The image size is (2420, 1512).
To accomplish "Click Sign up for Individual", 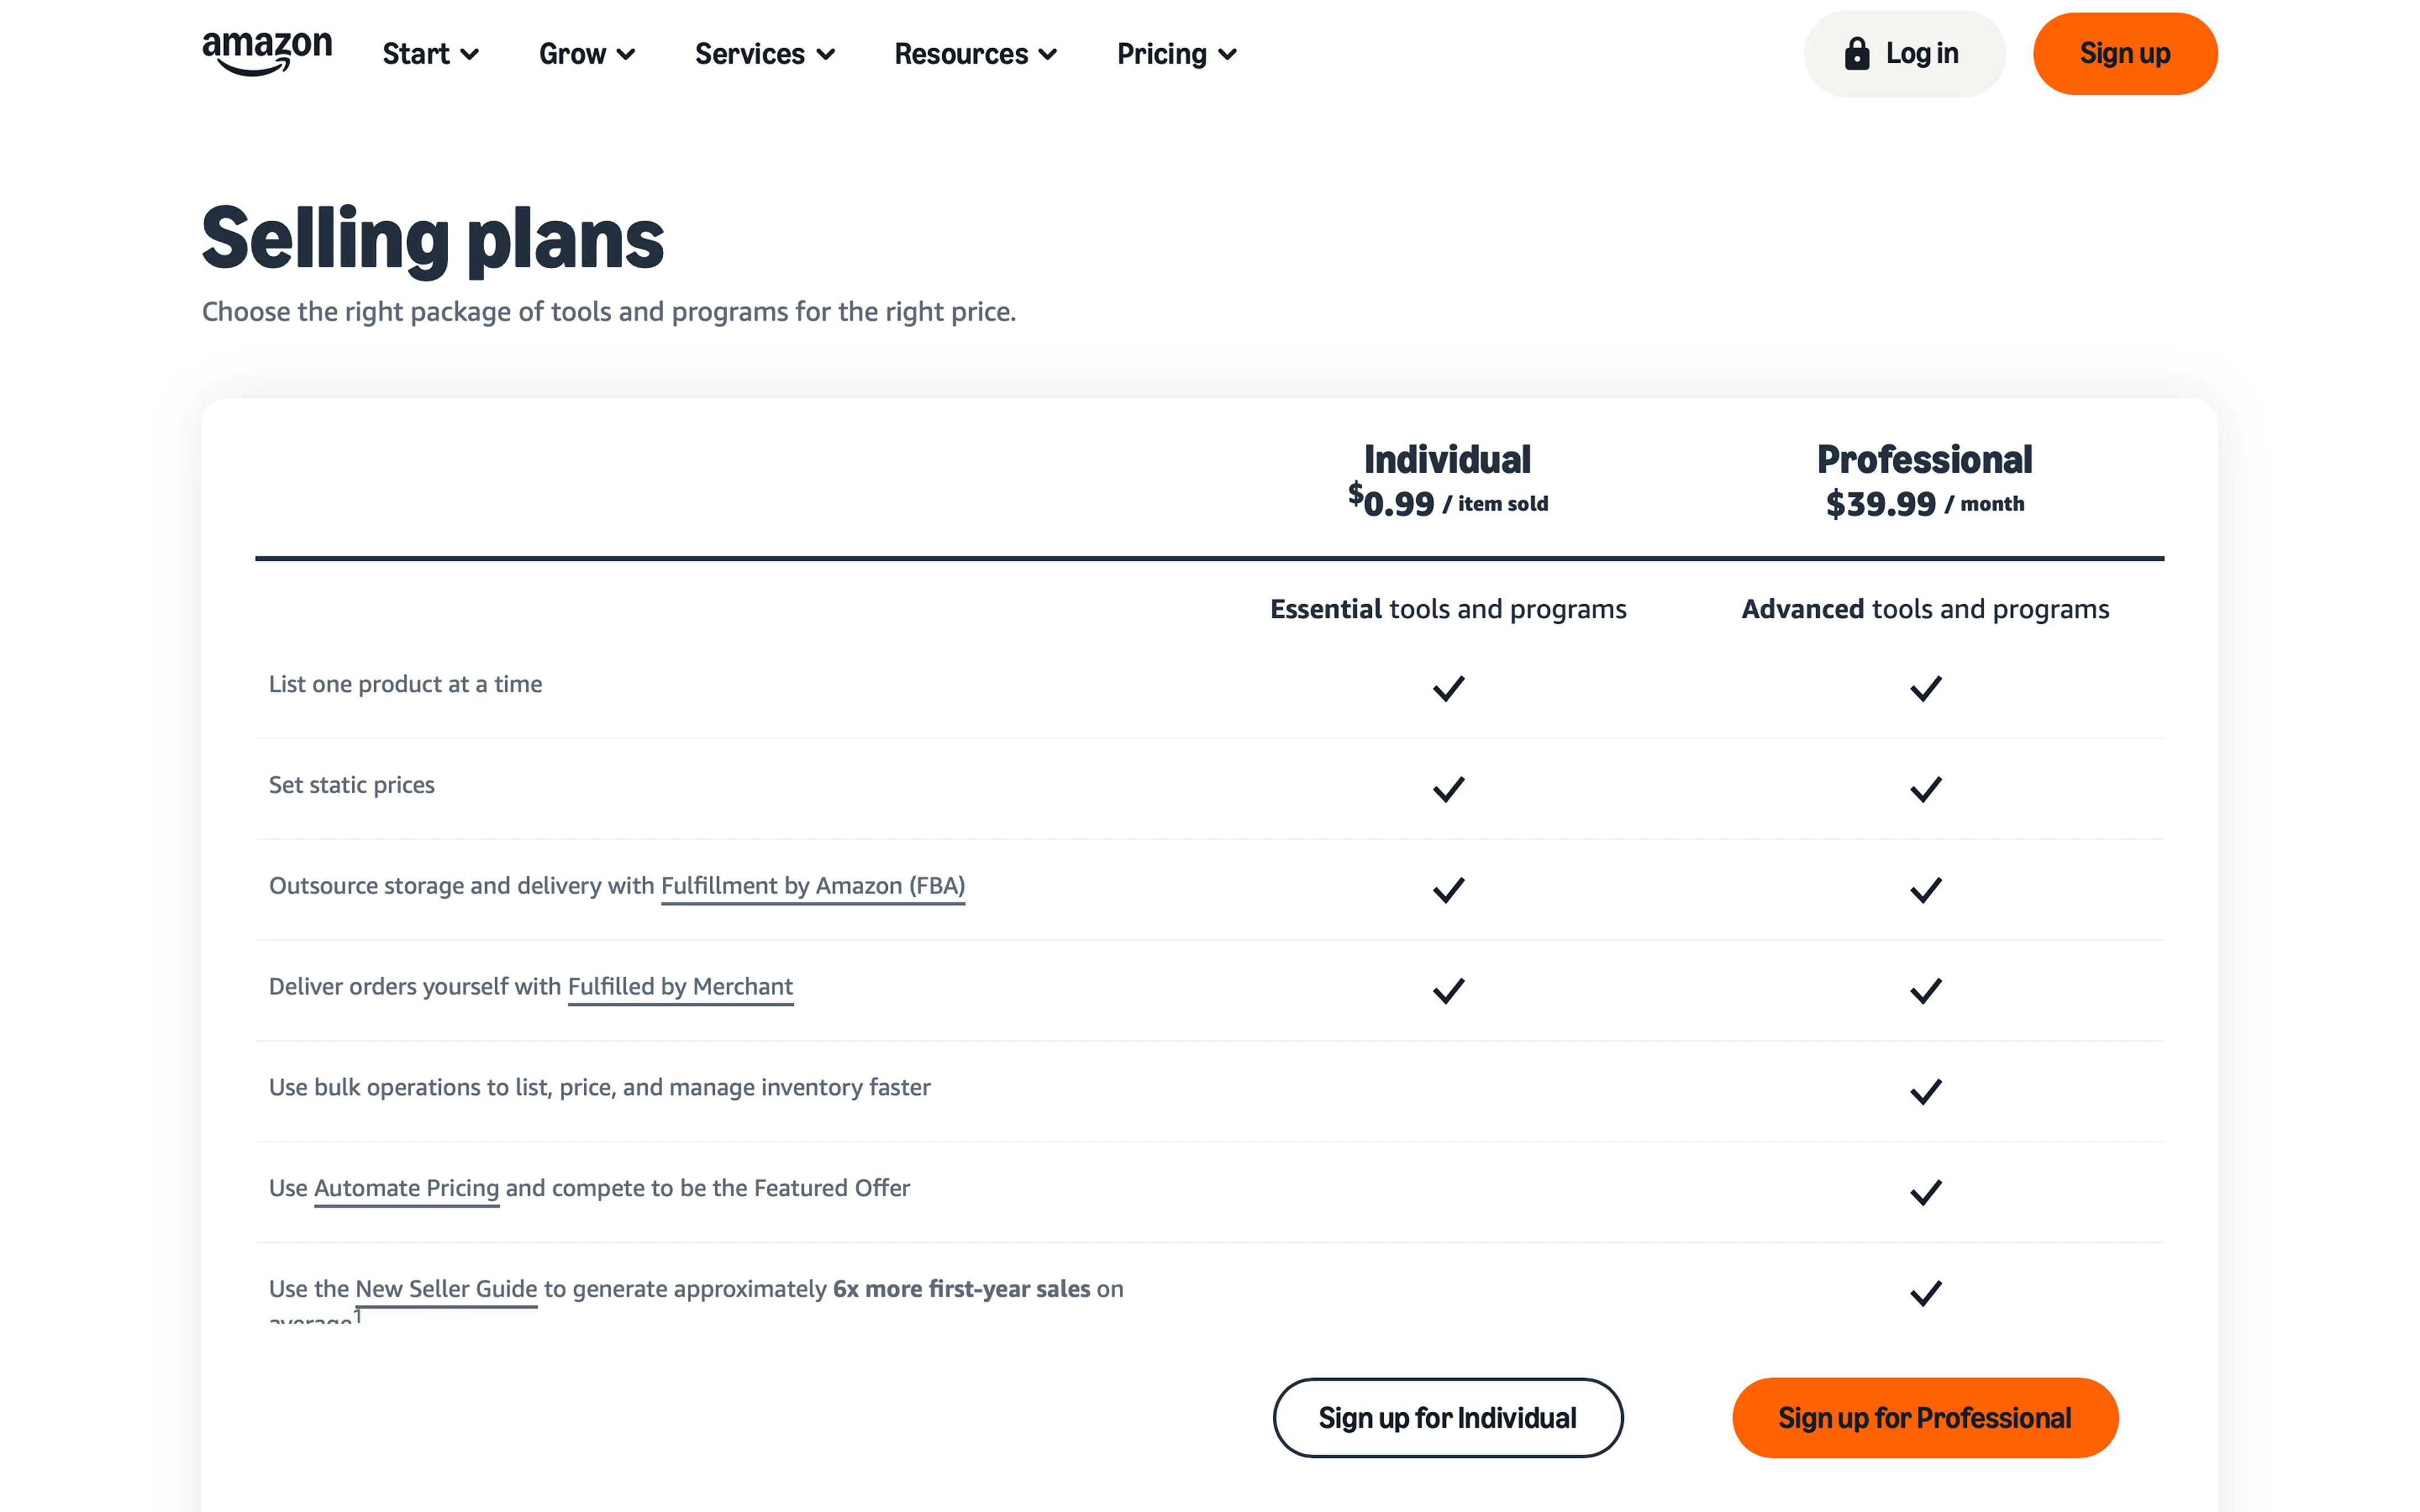I will coord(1448,1418).
